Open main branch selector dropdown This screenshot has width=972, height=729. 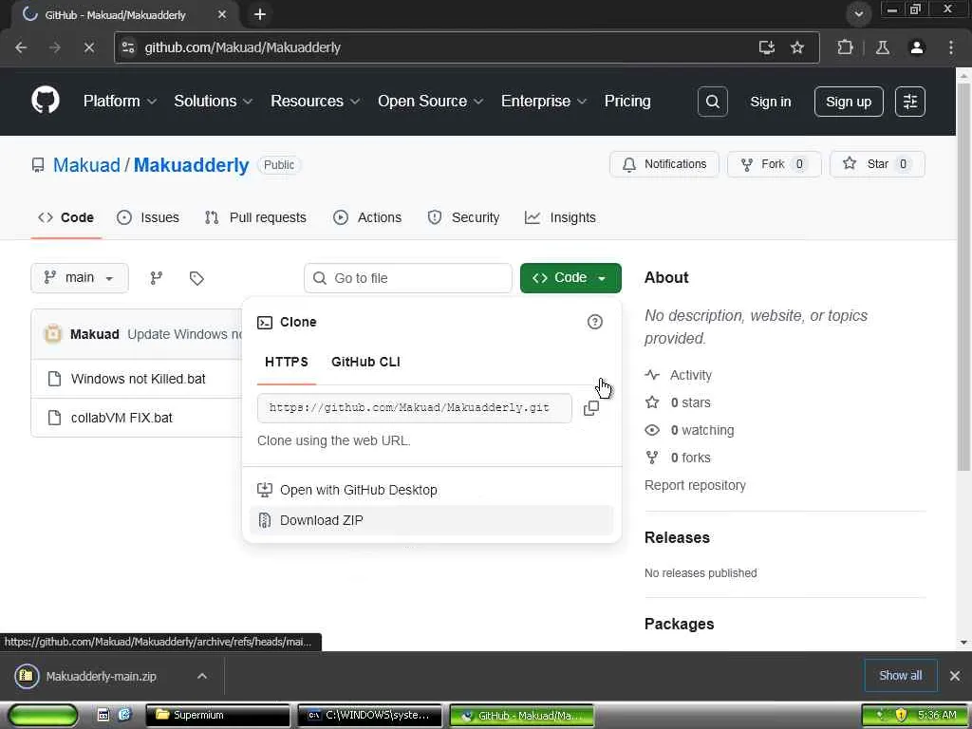point(80,278)
